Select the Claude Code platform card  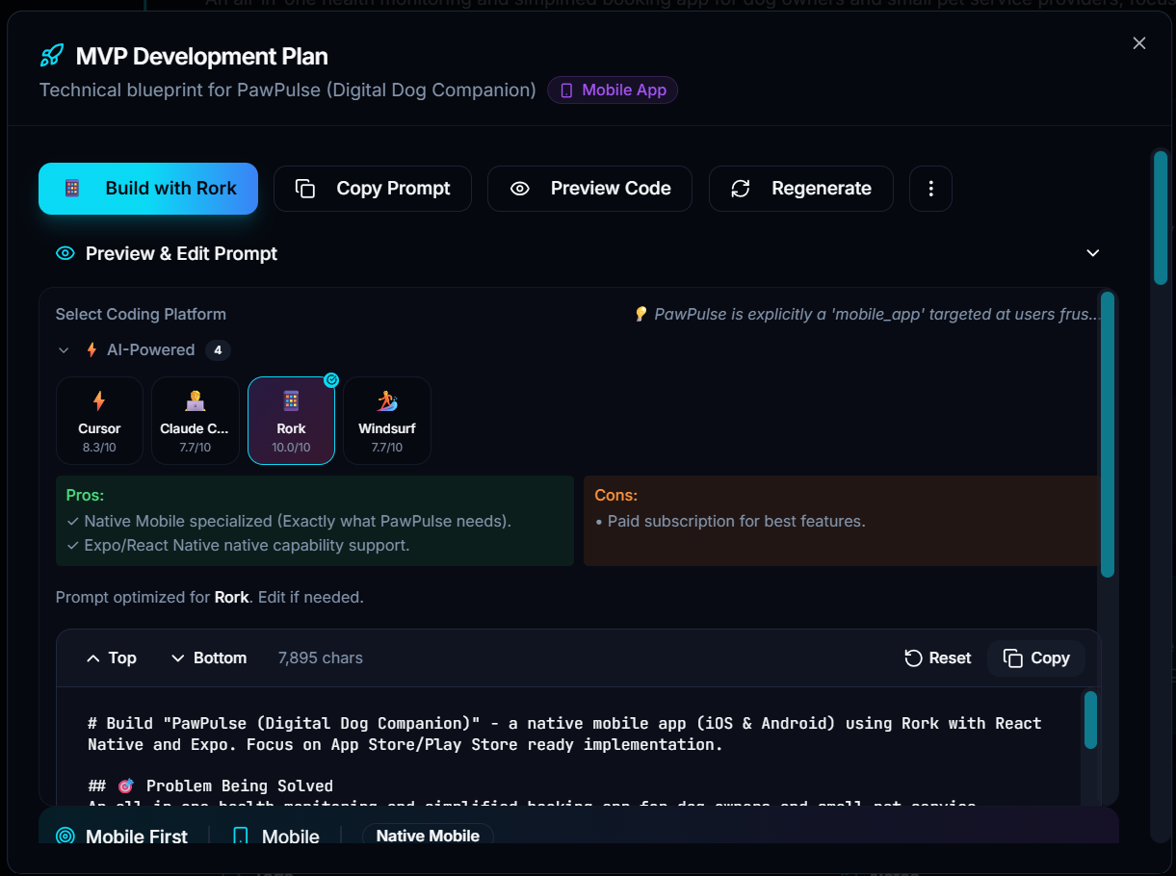coord(196,420)
